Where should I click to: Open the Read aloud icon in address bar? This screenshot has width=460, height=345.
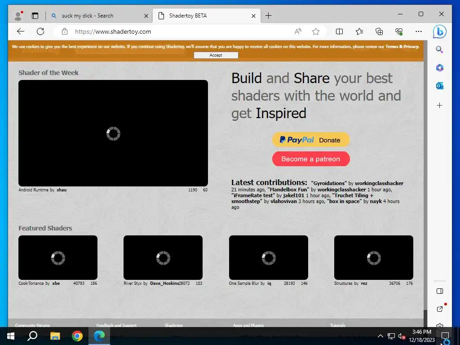298,31
